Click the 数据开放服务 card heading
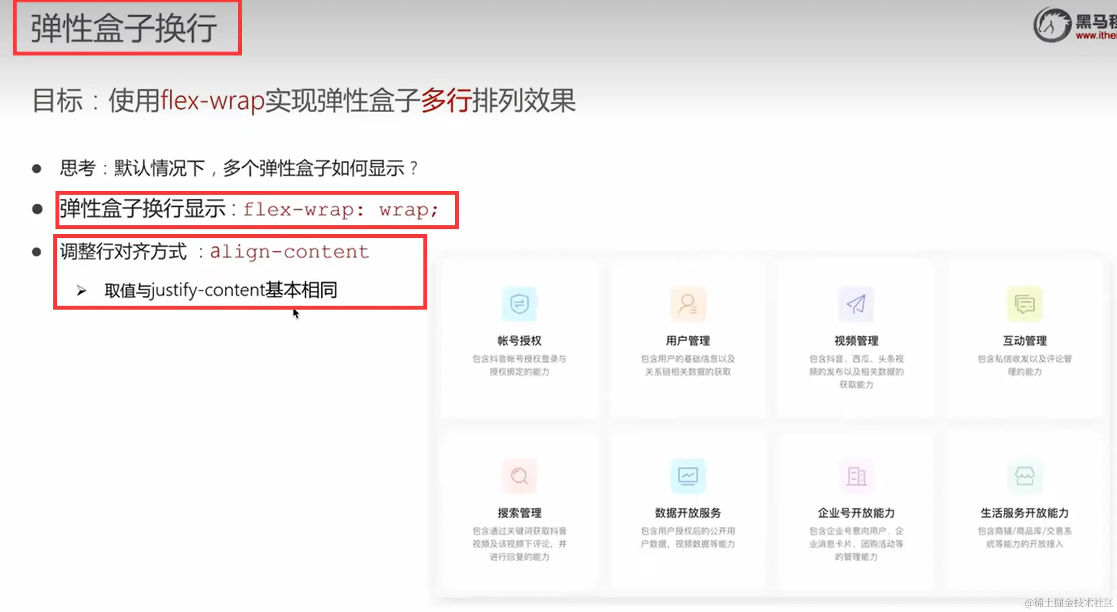The height and width of the screenshot is (612, 1117). (688, 513)
